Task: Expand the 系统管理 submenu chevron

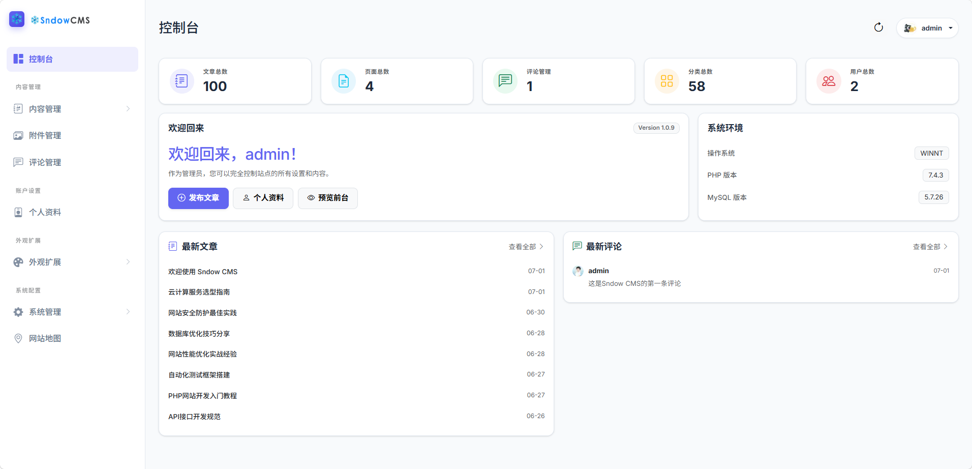Action: pos(128,312)
